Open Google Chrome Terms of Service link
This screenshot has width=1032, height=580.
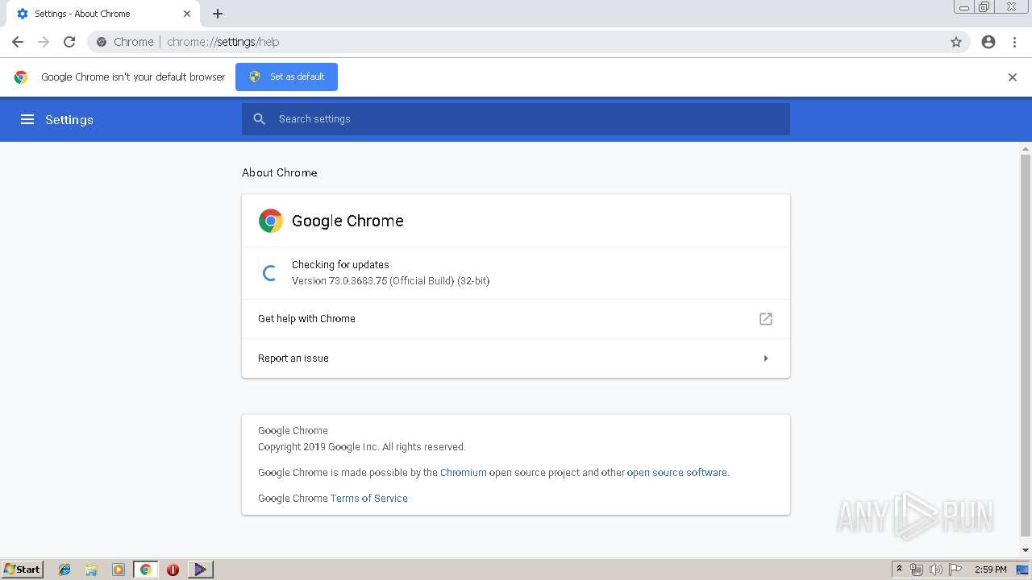[369, 499]
